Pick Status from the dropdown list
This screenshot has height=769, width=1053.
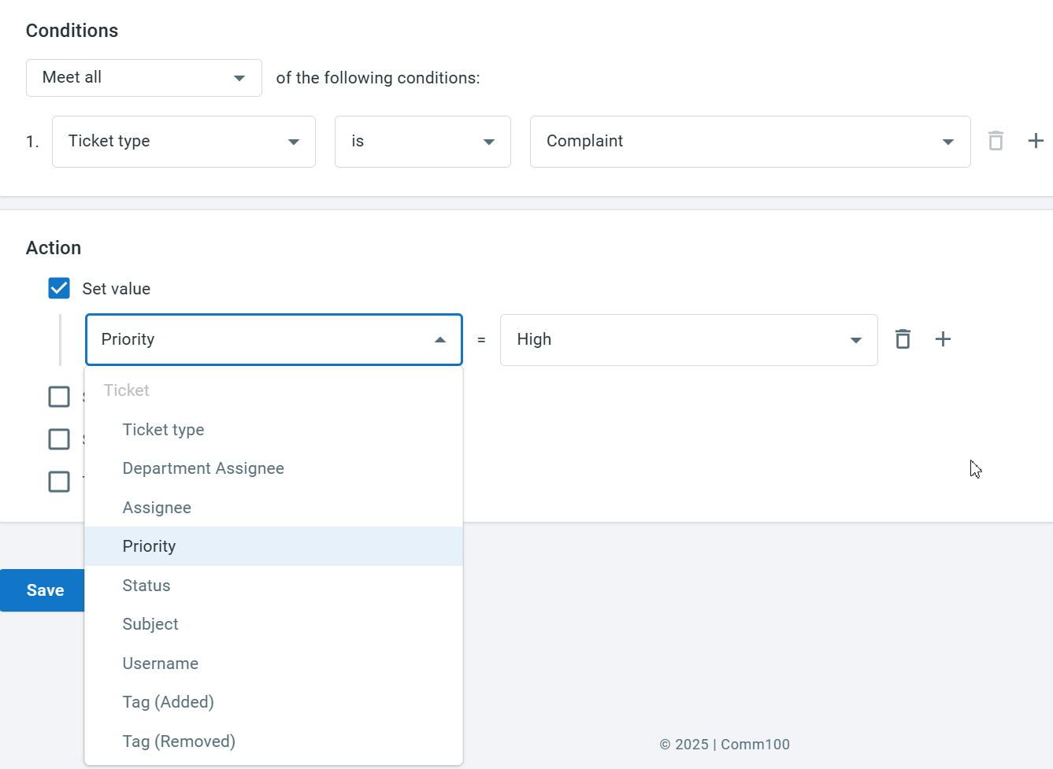pos(274,586)
